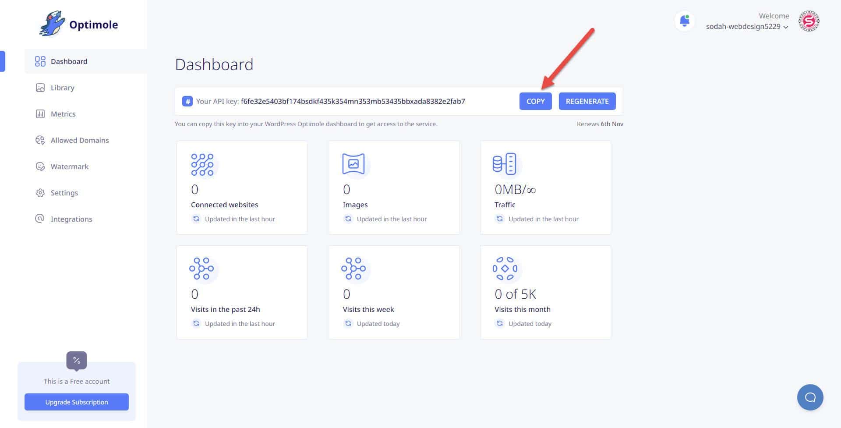Viewport: 841px width, 428px height.
Task: Open Settings from the sidebar
Action: (64, 193)
